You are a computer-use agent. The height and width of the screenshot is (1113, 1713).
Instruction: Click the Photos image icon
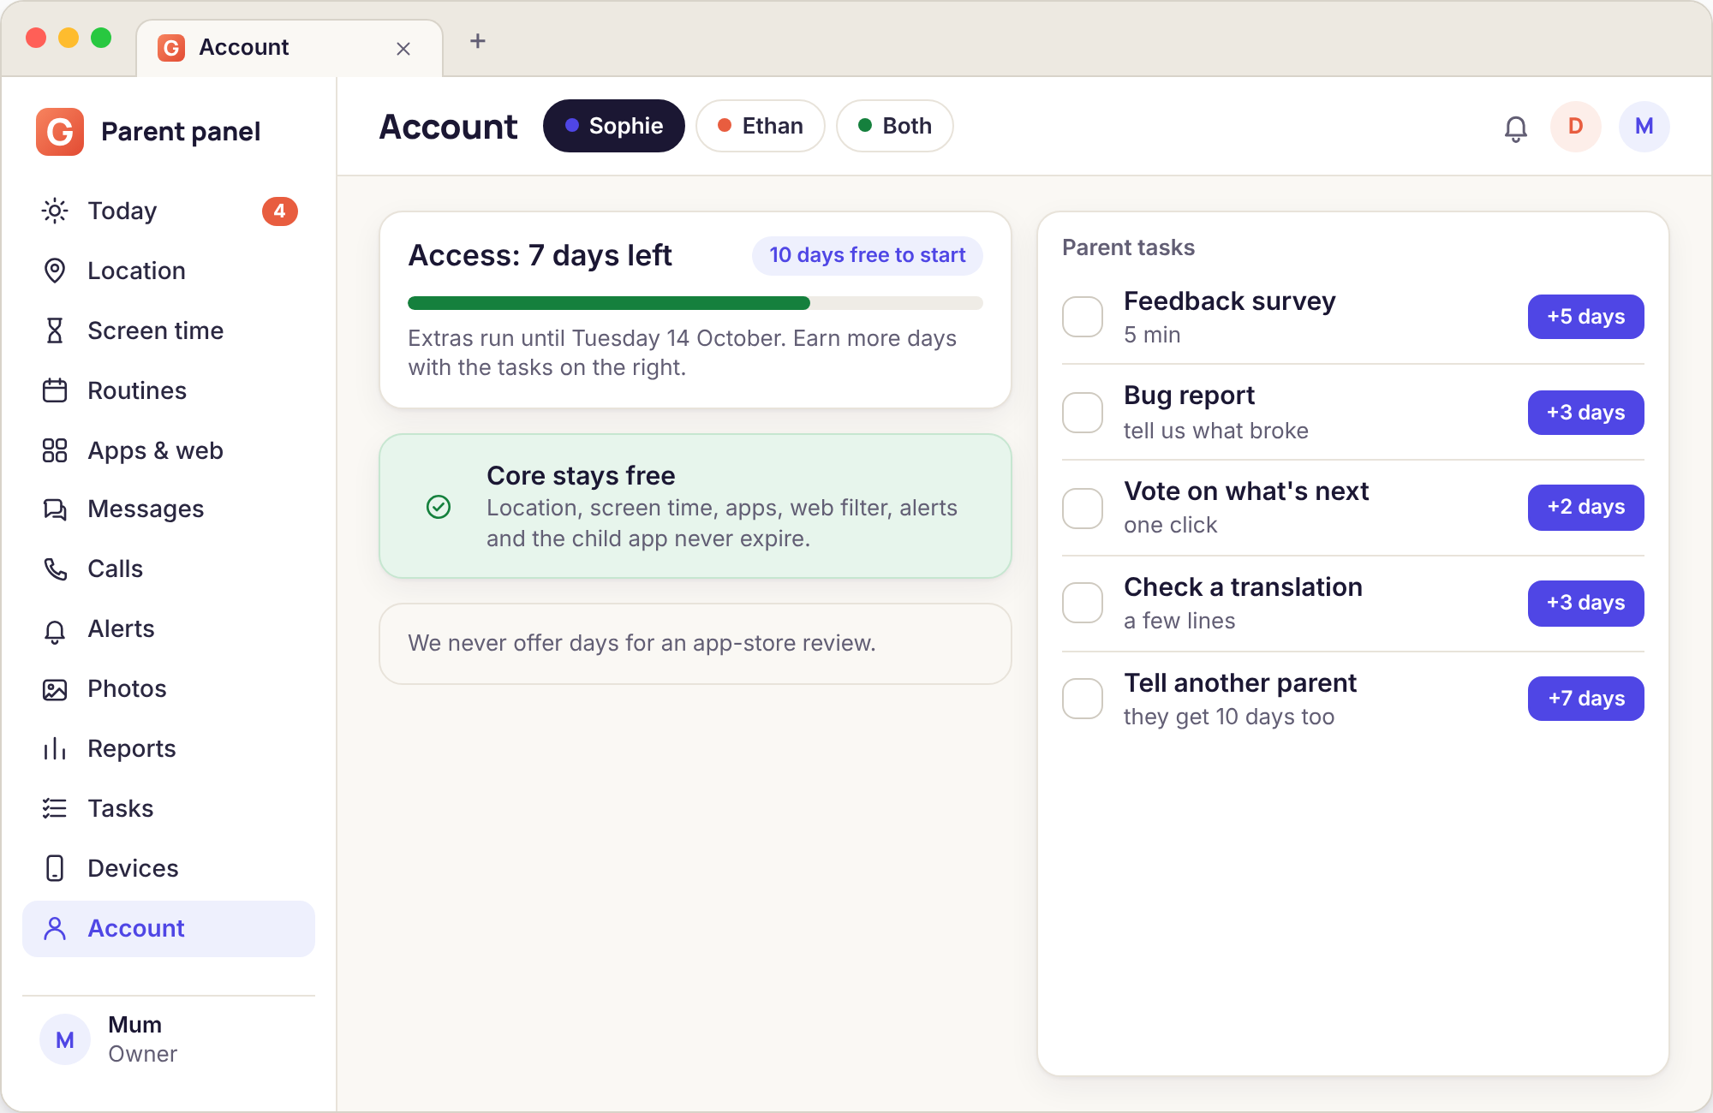pyautogui.click(x=55, y=689)
